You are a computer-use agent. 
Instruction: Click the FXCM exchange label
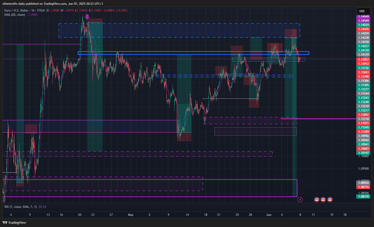[41, 10]
